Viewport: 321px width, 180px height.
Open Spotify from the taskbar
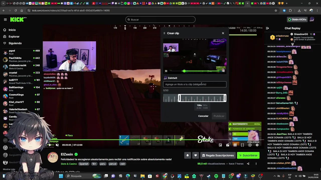(x=216, y=176)
